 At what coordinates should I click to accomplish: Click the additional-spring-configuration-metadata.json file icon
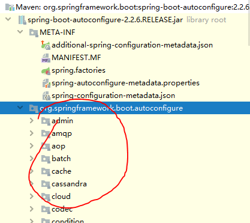coord(46,45)
